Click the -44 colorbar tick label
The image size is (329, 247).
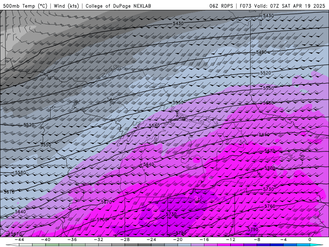[x=19, y=240]
